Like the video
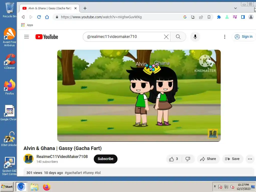Screen dimensions: 256x192 tap(174, 159)
